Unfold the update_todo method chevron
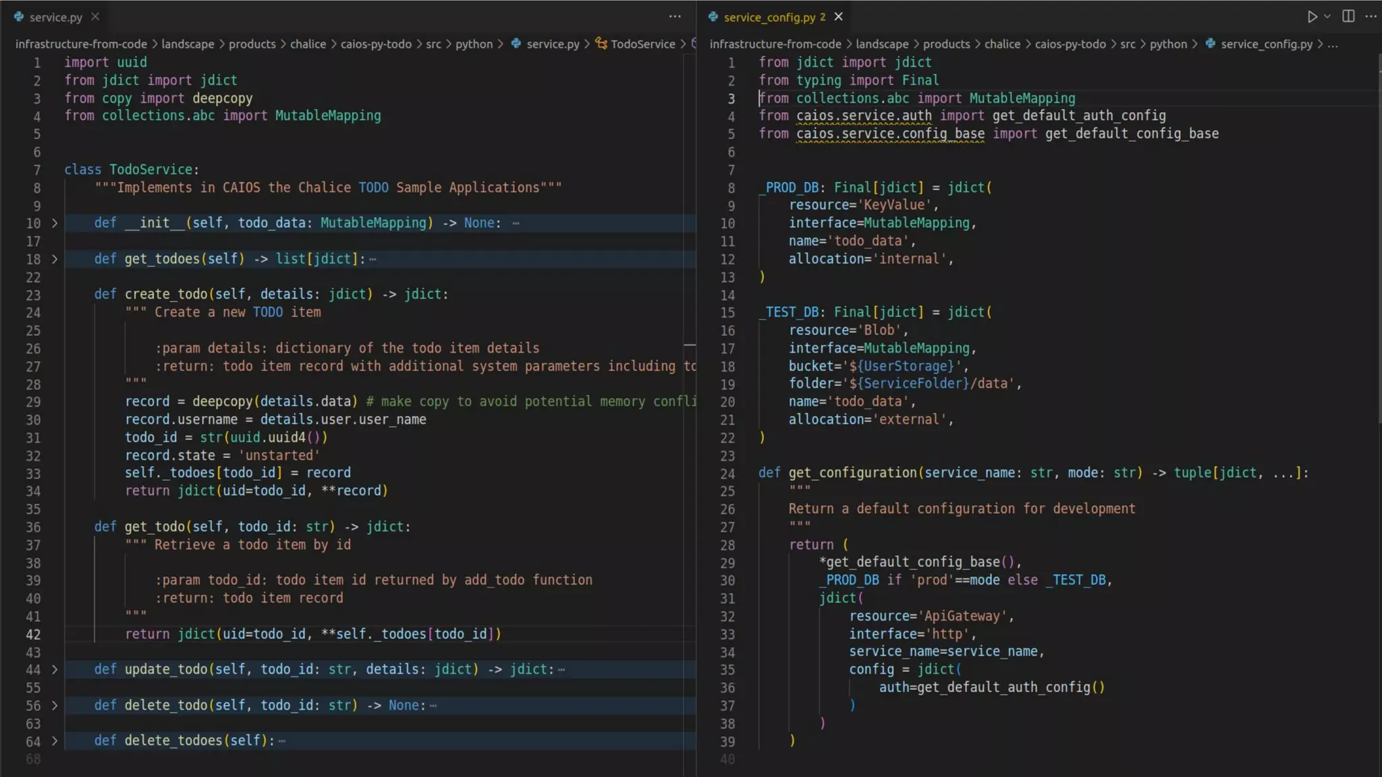This screenshot has height=777, width=1382. coord(55,670)
